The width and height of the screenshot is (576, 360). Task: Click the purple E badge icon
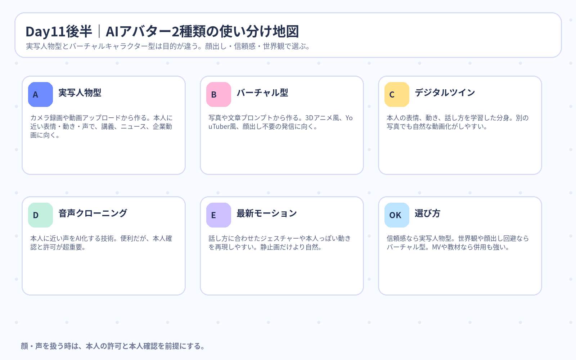pyautogui.click(x=219, y=215)
